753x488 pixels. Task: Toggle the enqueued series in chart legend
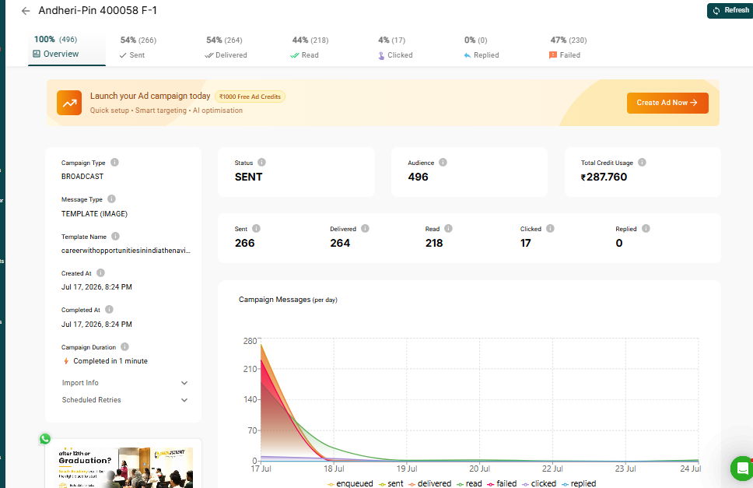[x=350, y=483]
